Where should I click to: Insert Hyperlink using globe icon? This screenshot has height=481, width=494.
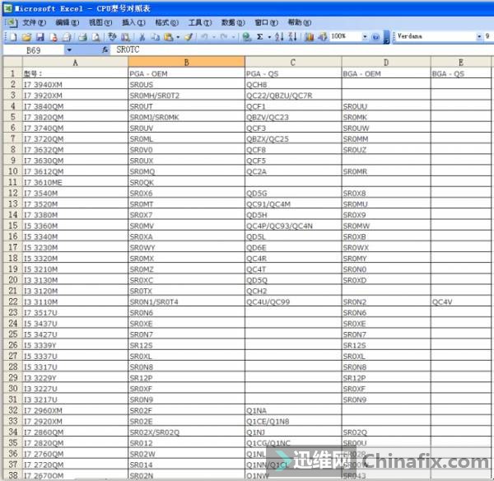pyautogui.click(x=247, y=37)
